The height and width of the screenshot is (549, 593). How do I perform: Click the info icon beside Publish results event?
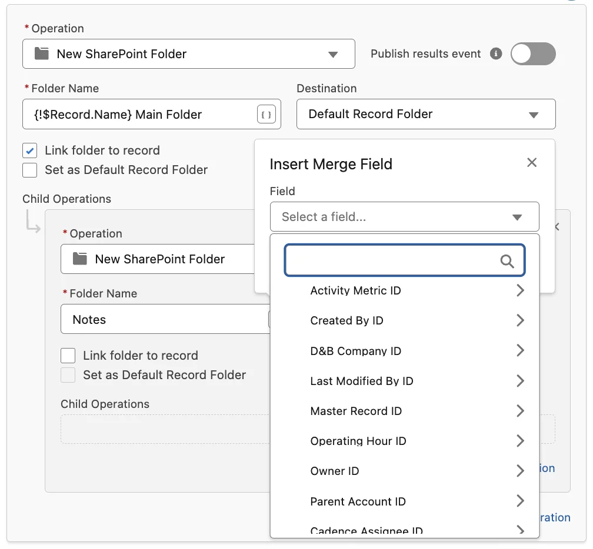496,53
